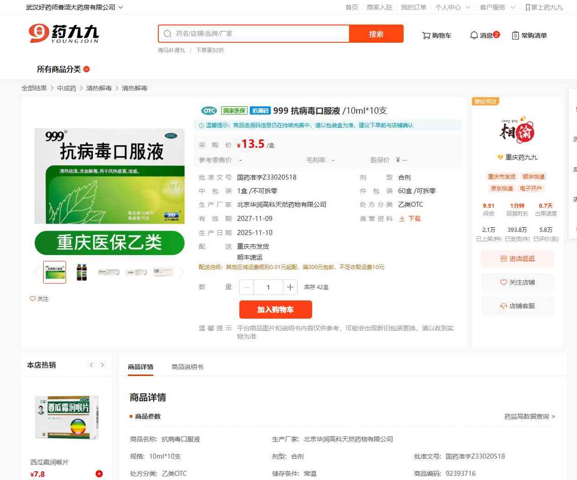Screen dimensions: 577x480
Task: Switch to the 商品说明书 tab
Action: click(187, 367)
